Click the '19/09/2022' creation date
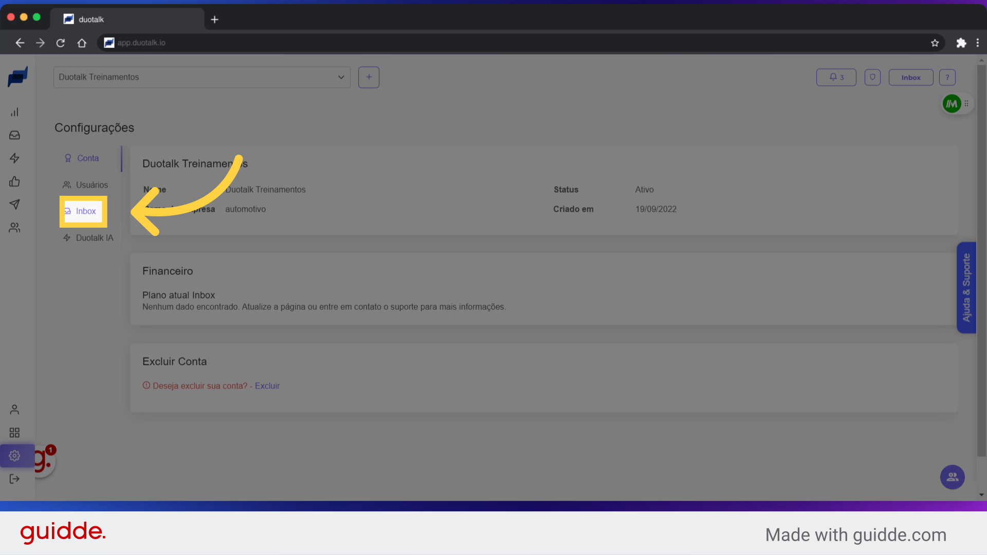 (x=656, y=209)
